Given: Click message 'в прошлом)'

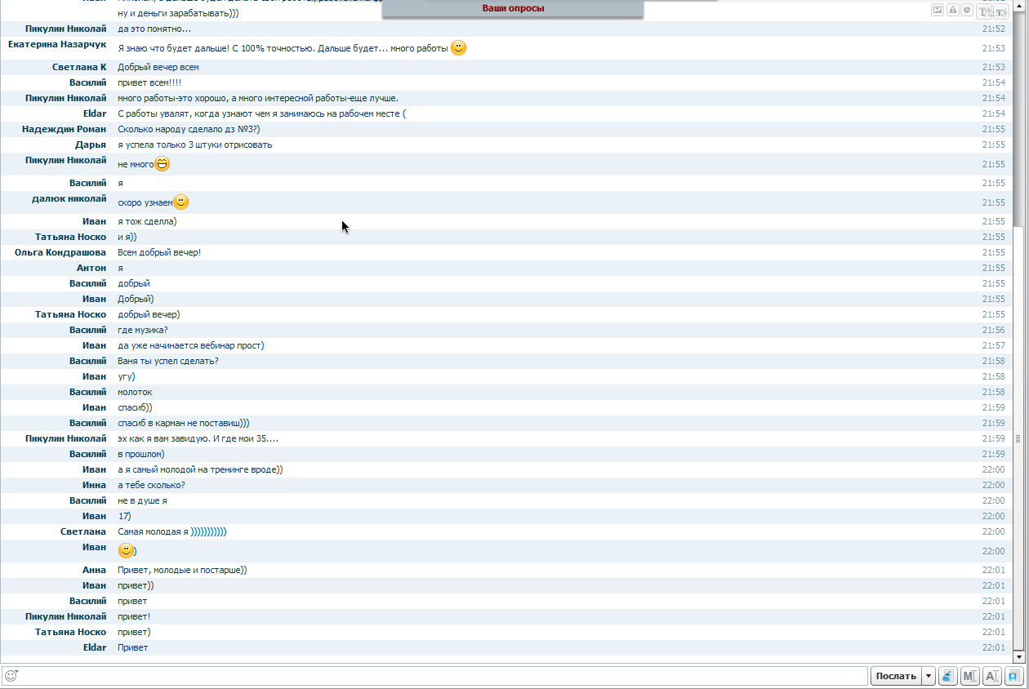Looking at the screenshot, I should (141, 454).
